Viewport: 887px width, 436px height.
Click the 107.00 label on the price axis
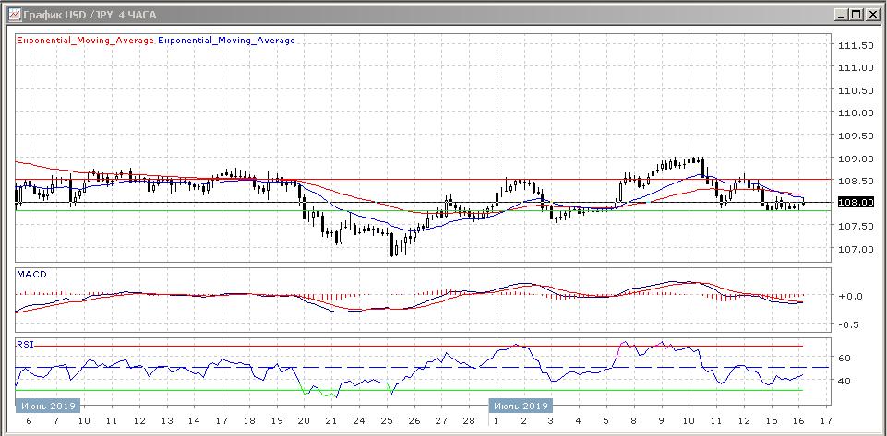click(x=855, y=249)
